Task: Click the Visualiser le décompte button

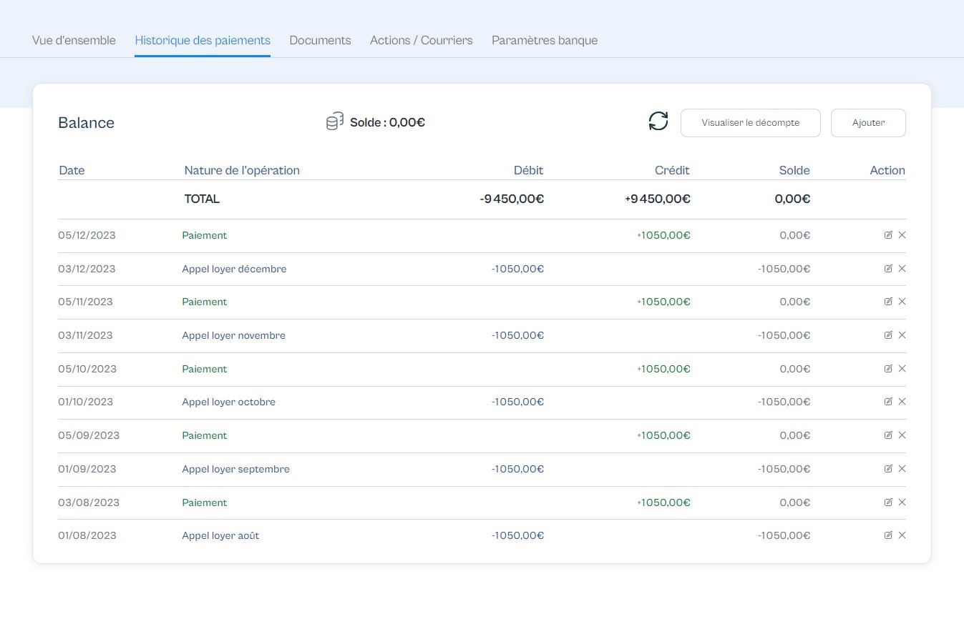Action: pyautogui.click(x=750, y=122)
